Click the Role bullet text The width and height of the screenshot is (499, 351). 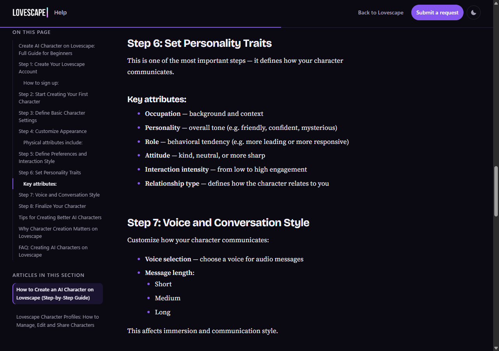click(247, 142)
